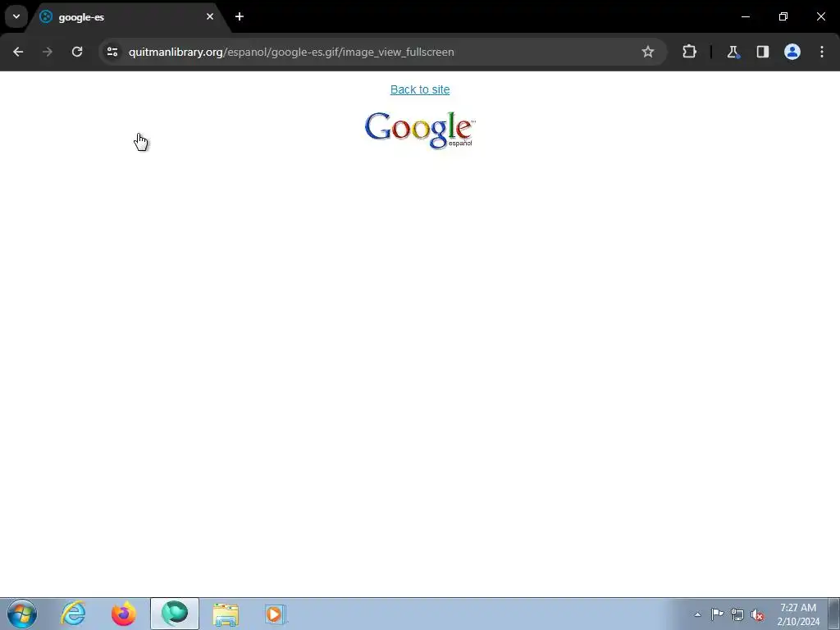This screenshot has height=630, width=840.
Task: Open Windows Explorer folder from taskbar
Action: pyautogui.click(x=226, y=614)
